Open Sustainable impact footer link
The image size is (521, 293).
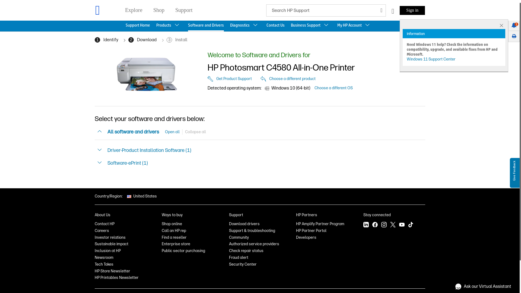pos(112,244)
